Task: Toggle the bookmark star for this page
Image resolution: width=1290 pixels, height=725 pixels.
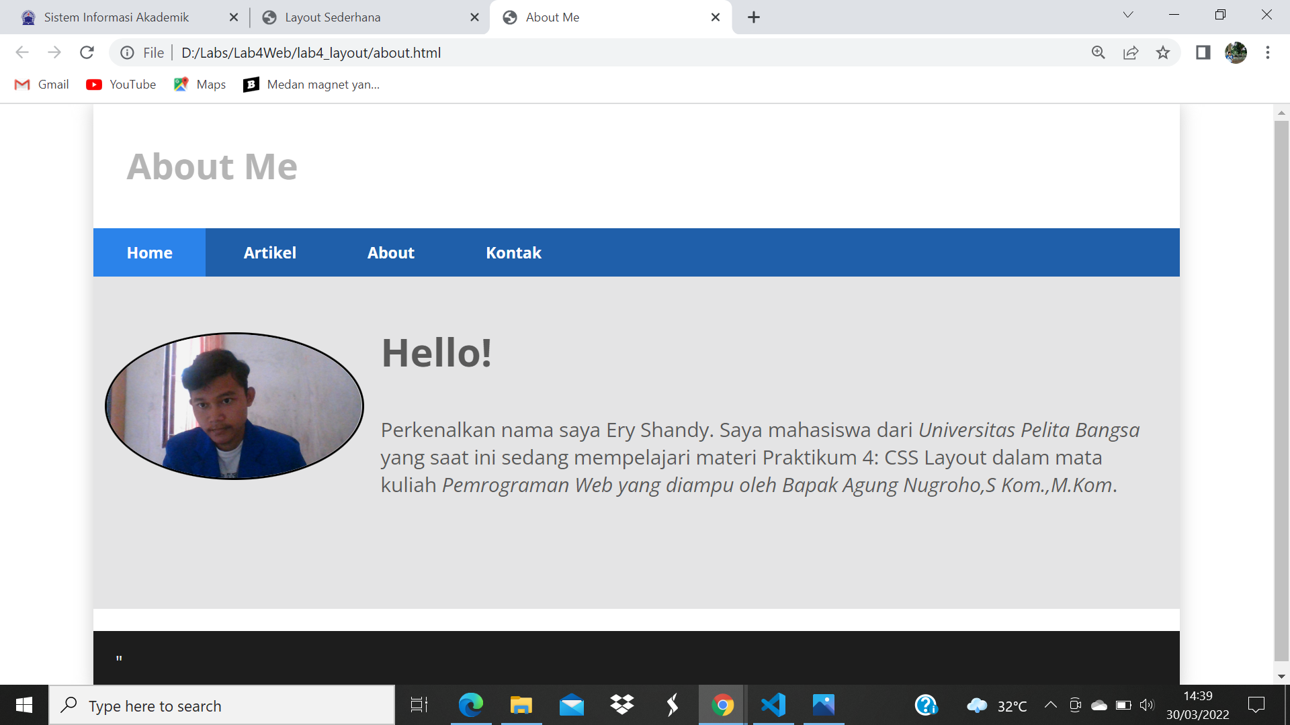Action: [1163, 52]
